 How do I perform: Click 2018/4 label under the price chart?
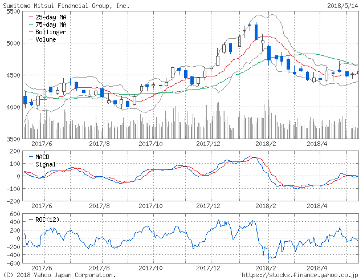(317, 144)
